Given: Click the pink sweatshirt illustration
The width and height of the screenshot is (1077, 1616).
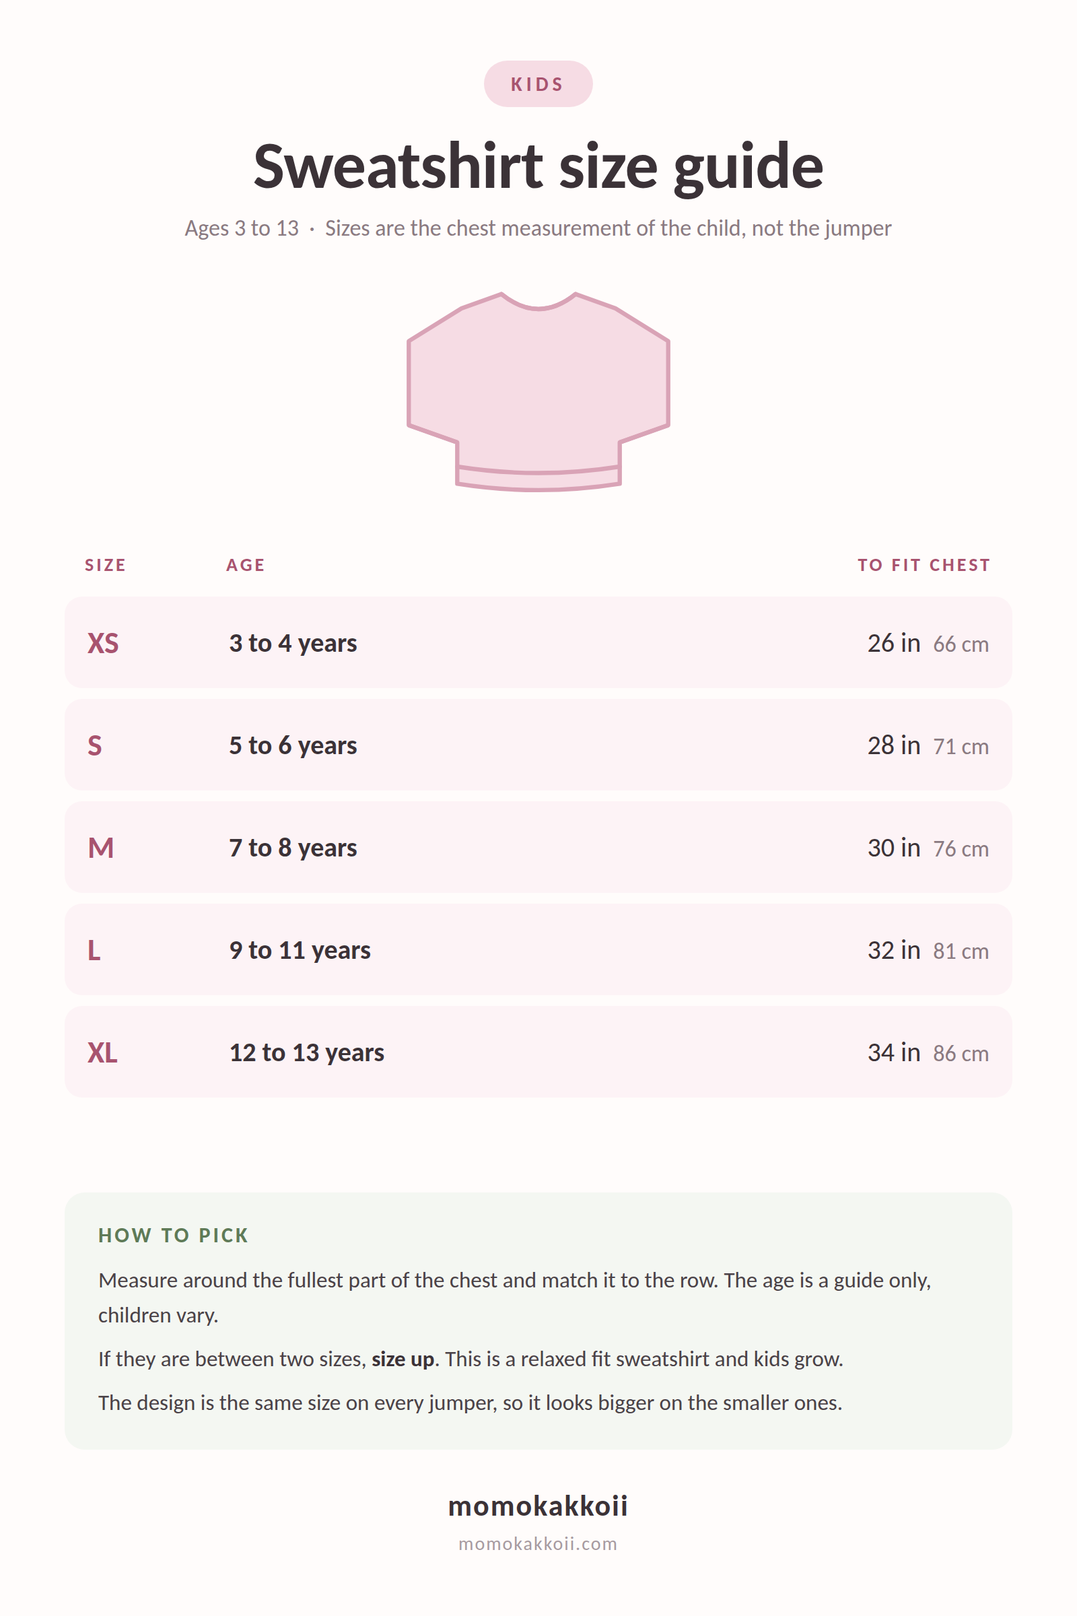Looking at the screenshot, I should point(538,392).
